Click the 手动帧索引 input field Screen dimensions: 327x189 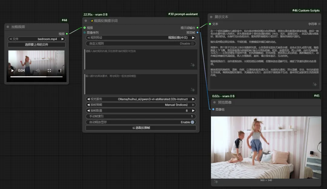tap(141, 116)
